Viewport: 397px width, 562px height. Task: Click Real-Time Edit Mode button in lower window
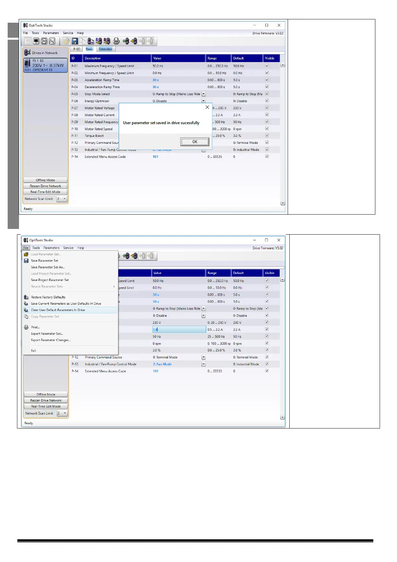point(46,406)
